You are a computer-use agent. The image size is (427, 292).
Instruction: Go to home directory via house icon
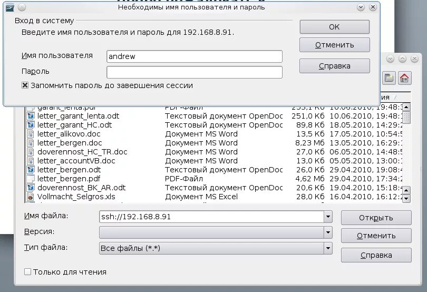click(x=404, y=79)
